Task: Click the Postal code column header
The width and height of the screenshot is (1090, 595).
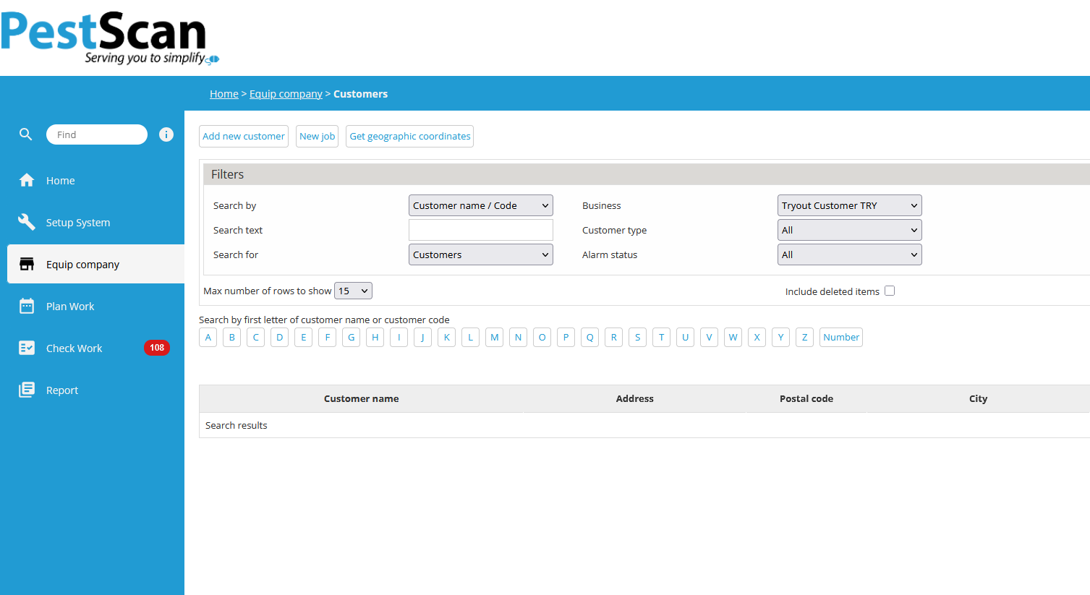Action: point(806,398)
